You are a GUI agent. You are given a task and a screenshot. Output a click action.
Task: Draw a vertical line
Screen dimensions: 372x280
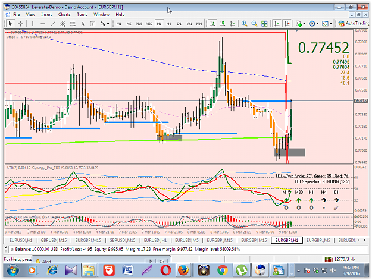tap(33, 23)
